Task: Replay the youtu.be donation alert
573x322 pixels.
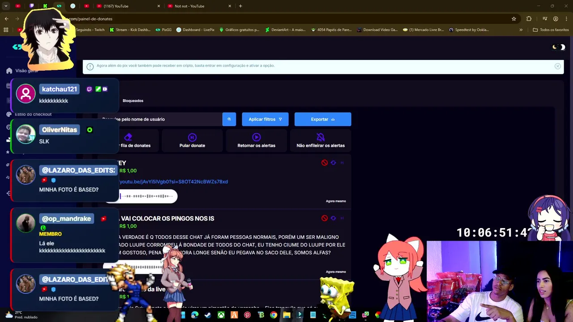Action: point(333,163)
